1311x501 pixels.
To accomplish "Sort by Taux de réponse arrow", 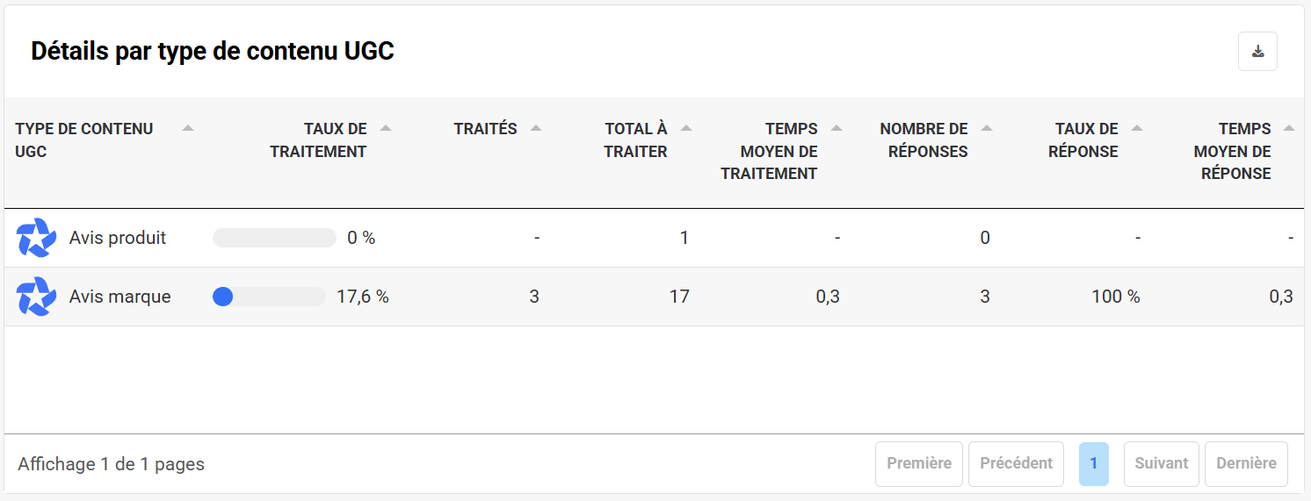I will coord(1137,129).
